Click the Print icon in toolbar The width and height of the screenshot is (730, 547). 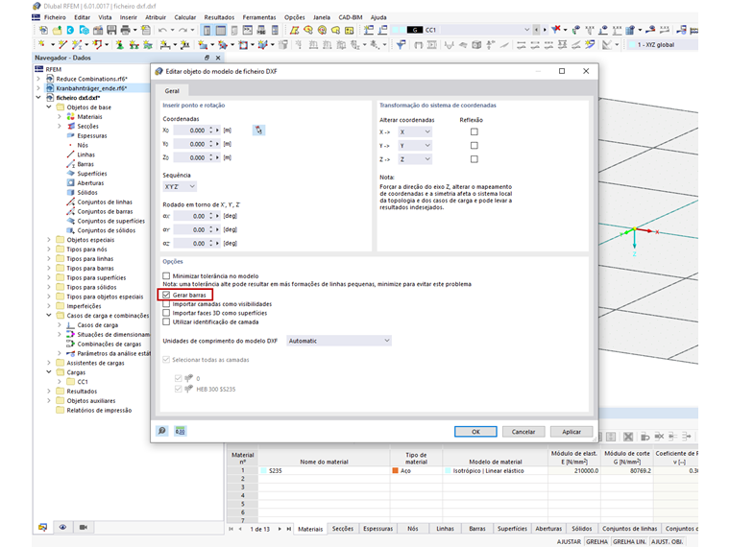tap(125, 31)
